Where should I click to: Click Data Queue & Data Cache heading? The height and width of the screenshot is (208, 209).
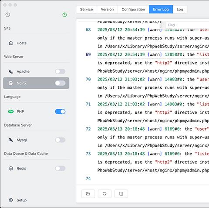coord(26,154)
